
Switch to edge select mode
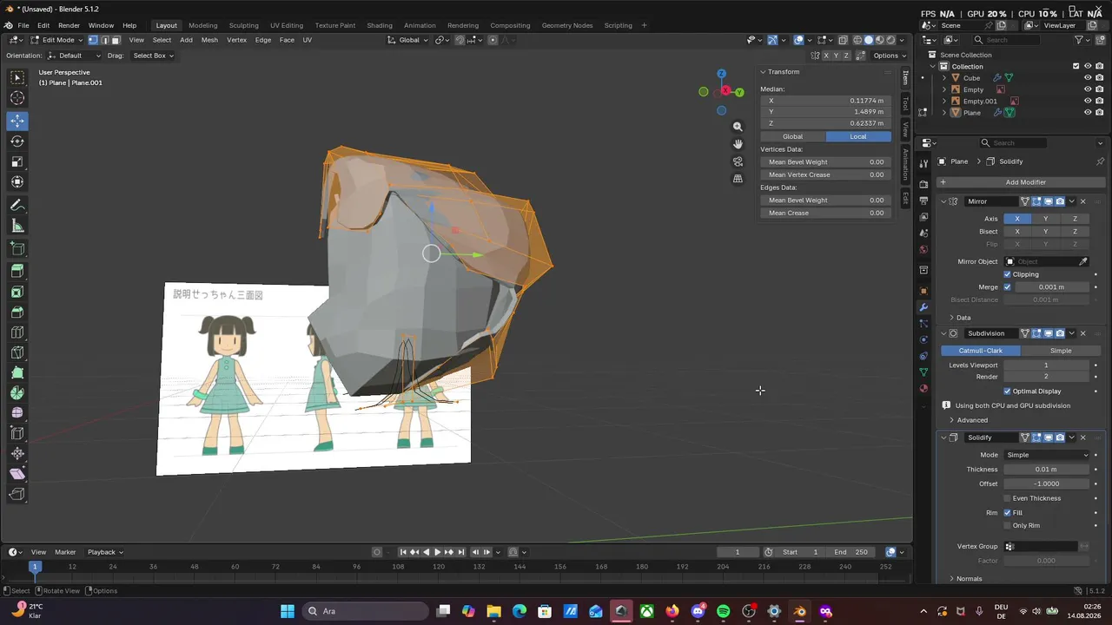click(x=104, y=40)
